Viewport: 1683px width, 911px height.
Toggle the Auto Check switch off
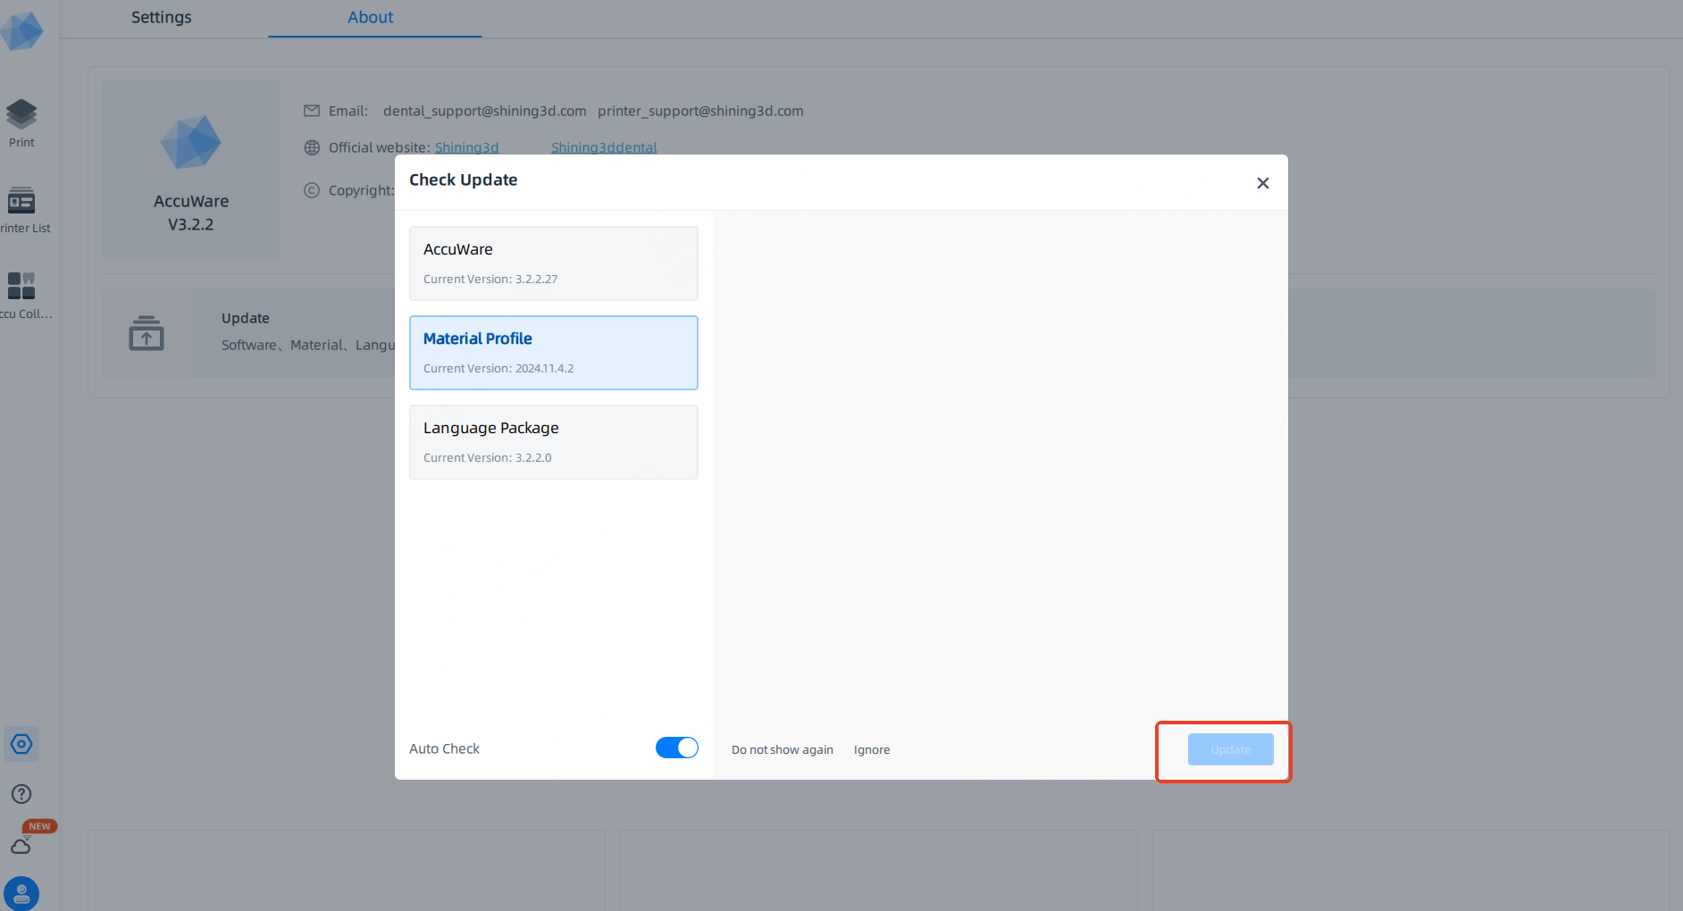pyautogui.click(x=677, y=748)
